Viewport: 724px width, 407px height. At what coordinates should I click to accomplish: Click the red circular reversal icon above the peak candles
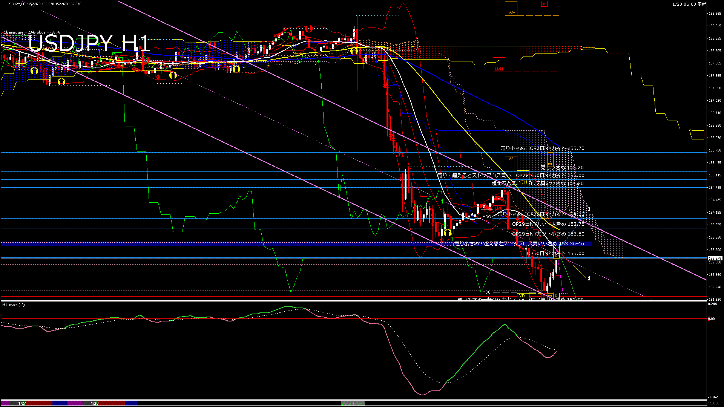(309, 28)
